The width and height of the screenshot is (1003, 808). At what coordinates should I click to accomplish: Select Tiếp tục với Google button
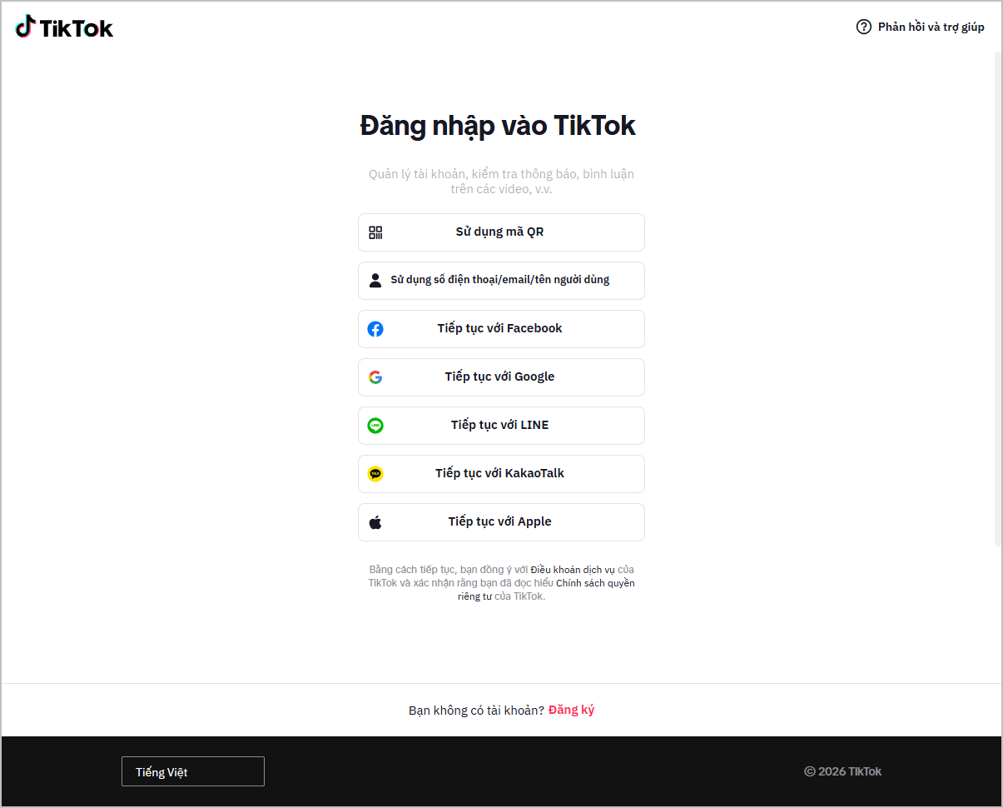coord(501,377)
